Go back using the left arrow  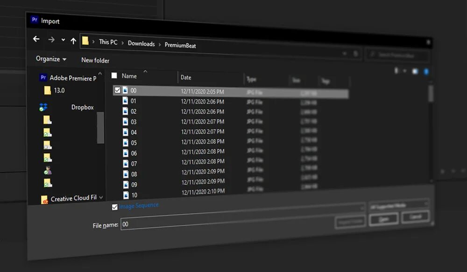click(36, 39)
